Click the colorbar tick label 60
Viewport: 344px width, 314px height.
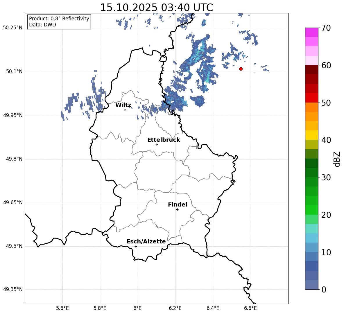point(326,65)
